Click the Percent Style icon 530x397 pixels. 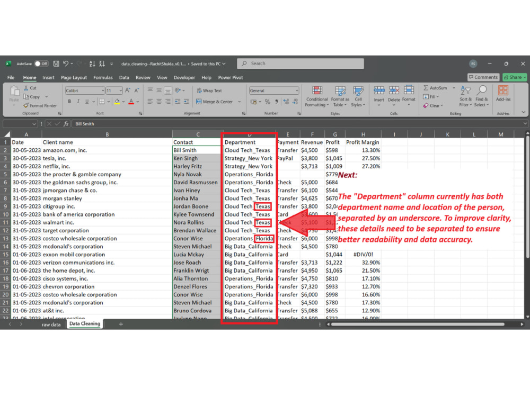[x=267, y=102]
